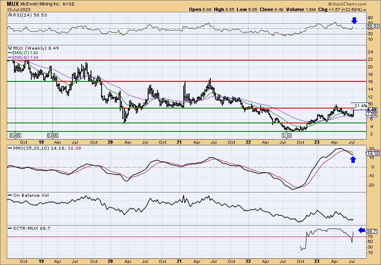Click year 21 on the bottom time axis
This screenshot has height=265, width=381.
coord(179,261)
